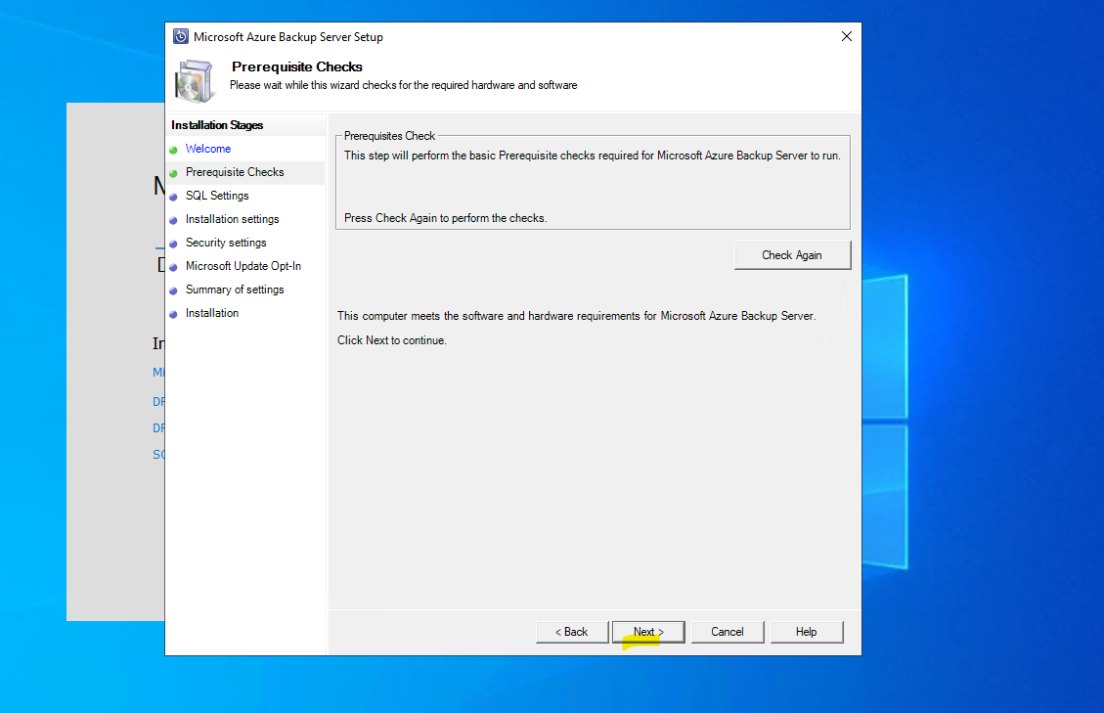
Task: Click the 'Please wait while this wizard' subtitle
Action: pos(404,85)
